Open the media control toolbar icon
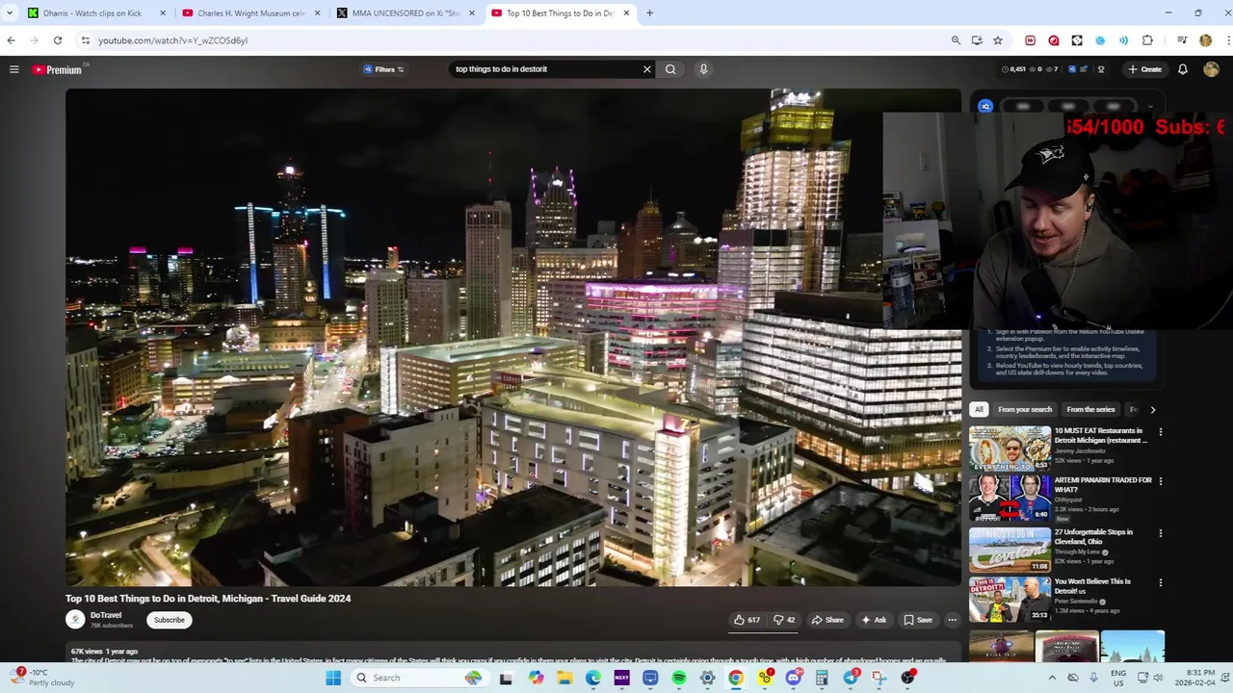This screenshot has width=1233, height=693. pos(1182,40)
